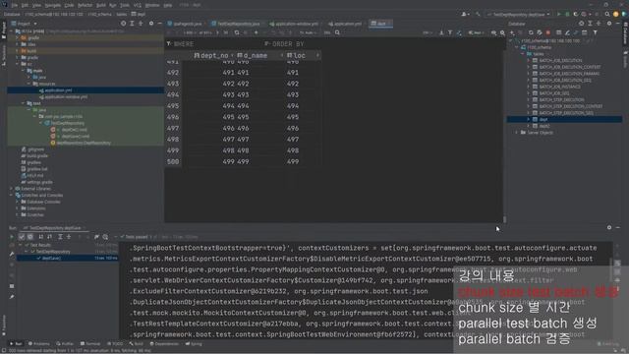The image size is (629, 354).
Task: Open the Refactor menu
Action: (85, 5)
